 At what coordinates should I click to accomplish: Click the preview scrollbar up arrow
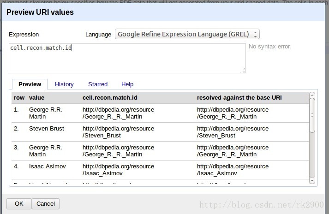pos(312,95)
